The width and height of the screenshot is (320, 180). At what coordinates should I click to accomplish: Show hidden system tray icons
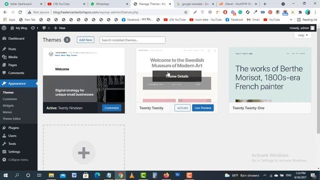click(x=264, y=175)
